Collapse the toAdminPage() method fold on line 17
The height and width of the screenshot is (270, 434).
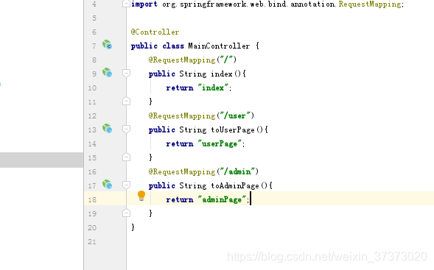point(126,185)
